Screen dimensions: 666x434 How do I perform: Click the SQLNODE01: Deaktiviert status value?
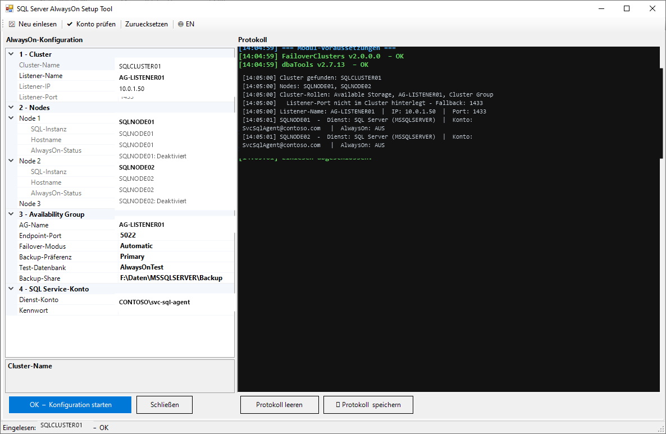[x=153, y=156]
